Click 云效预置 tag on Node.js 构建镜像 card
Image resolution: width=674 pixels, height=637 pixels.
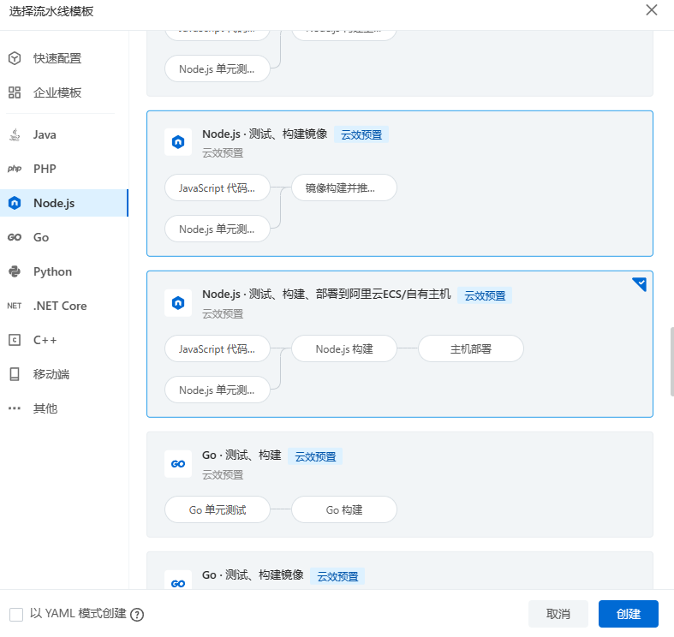pos(361,135)
